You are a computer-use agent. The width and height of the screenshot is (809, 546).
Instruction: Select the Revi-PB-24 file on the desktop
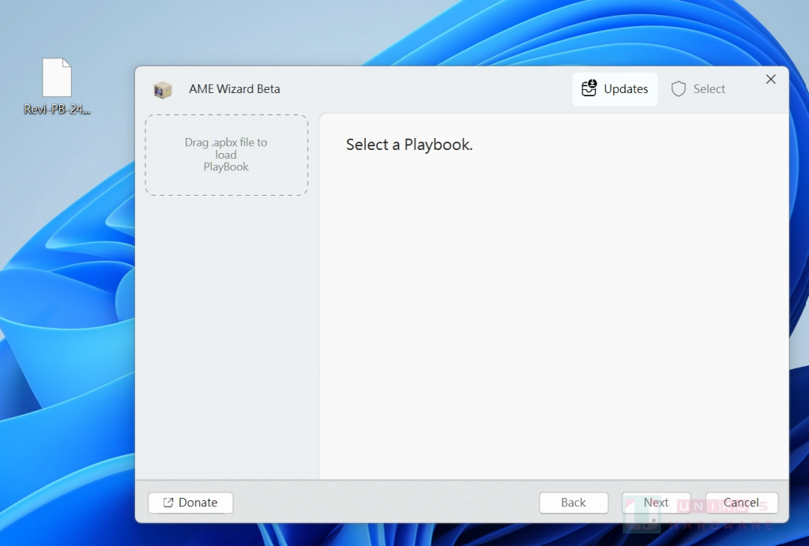click(x=57, y=86)
